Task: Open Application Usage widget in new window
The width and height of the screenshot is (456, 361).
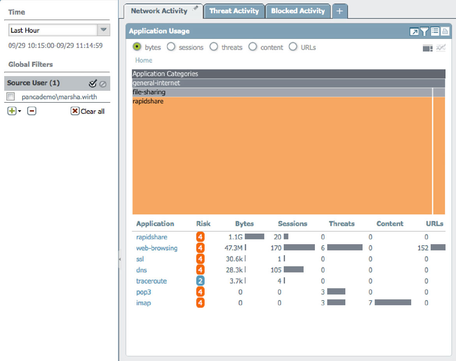Action: 414,32
